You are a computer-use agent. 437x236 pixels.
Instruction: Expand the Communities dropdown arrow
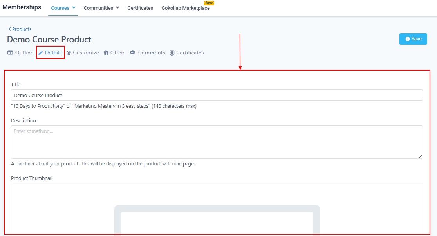click(117, 8)
